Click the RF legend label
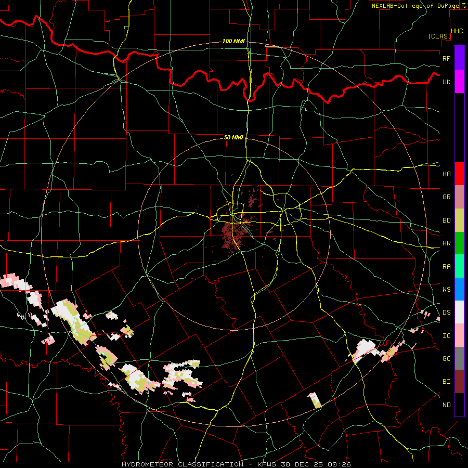 (x=447, y=58)
